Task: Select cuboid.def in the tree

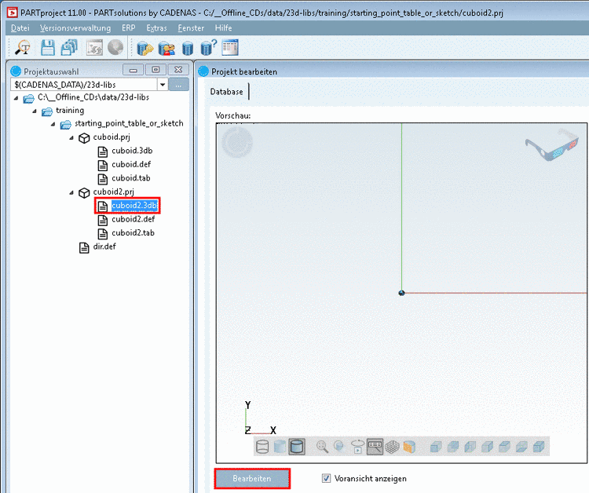Action: (x=131, y=164)
